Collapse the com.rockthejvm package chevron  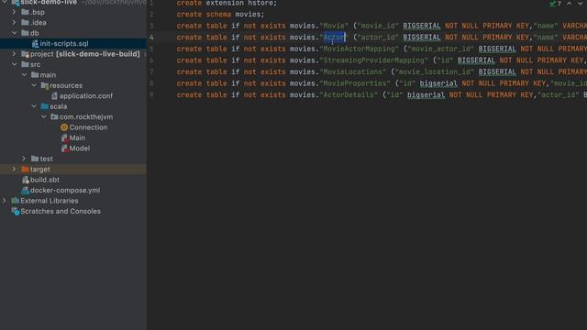tap(44, 116)
